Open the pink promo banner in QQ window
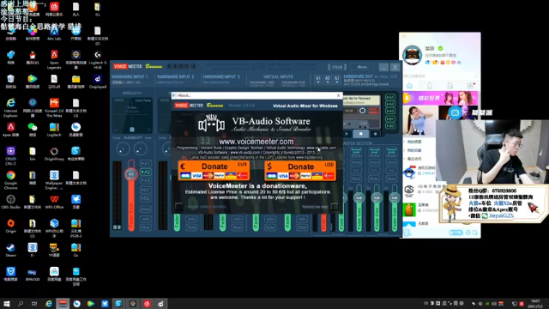The image size is (549, 309). [x=440, y=98]
